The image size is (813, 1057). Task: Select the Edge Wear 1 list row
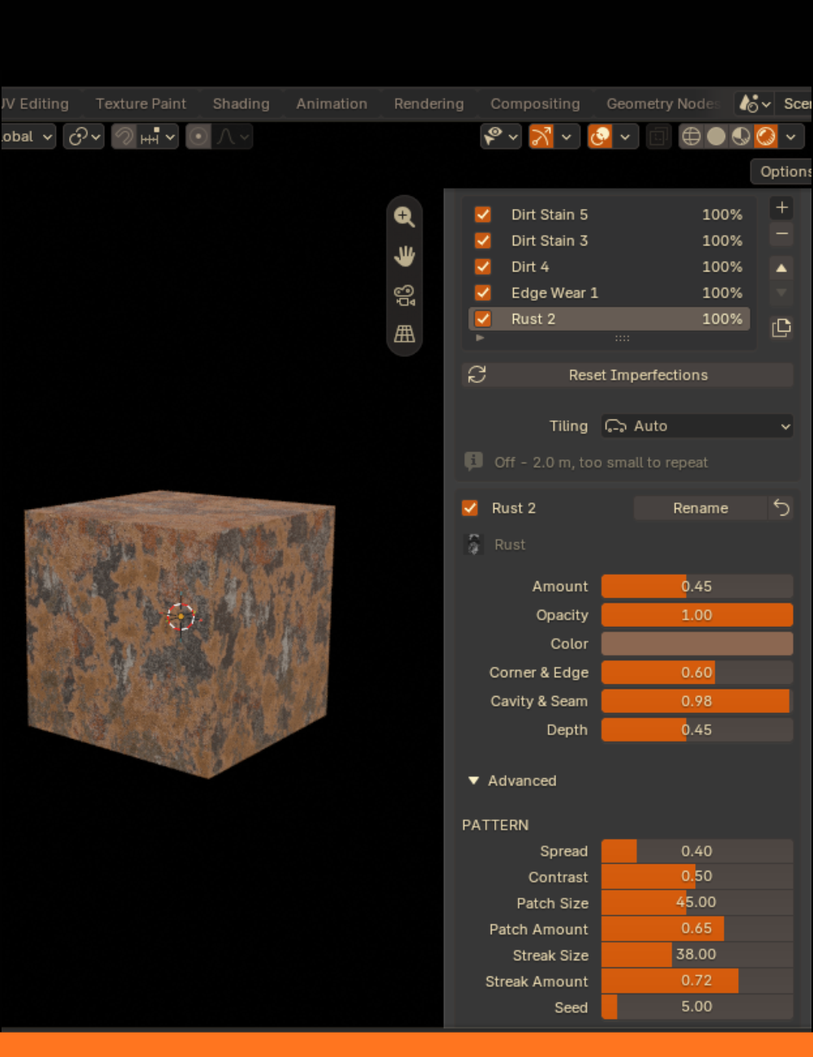[609, 293]
